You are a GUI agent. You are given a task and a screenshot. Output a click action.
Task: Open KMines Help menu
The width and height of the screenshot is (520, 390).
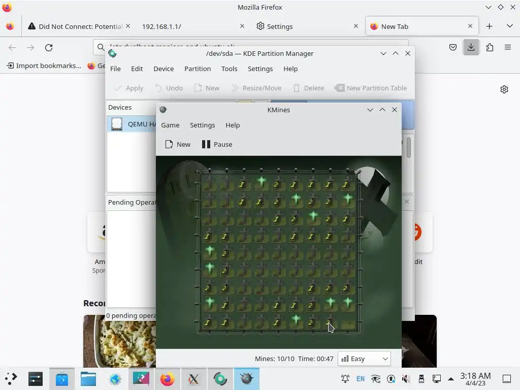233,125
